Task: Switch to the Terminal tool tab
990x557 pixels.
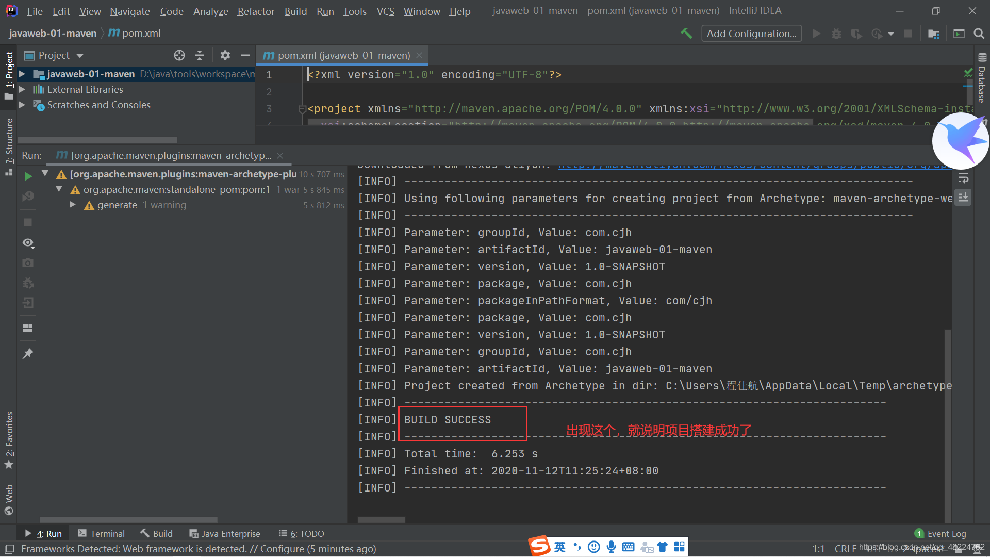Action: [101, 534]
